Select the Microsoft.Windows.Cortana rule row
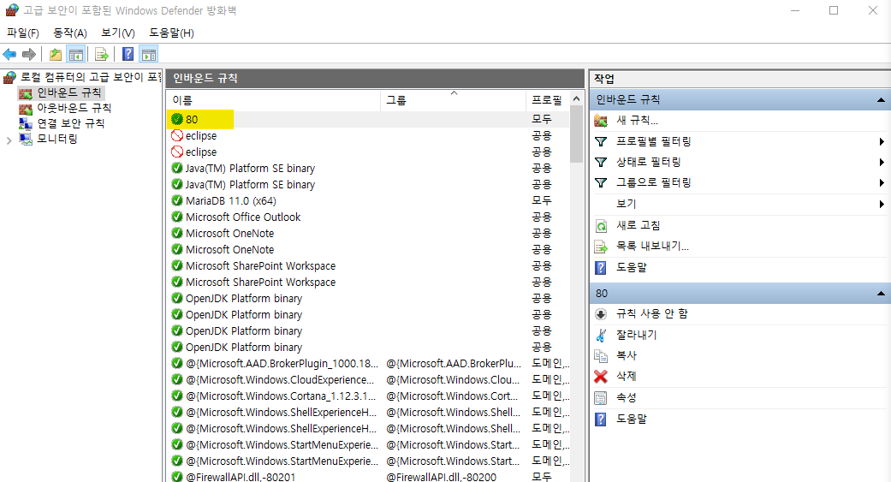The width and height of the screenshot is (891, 482). click(x=370, y=396)
